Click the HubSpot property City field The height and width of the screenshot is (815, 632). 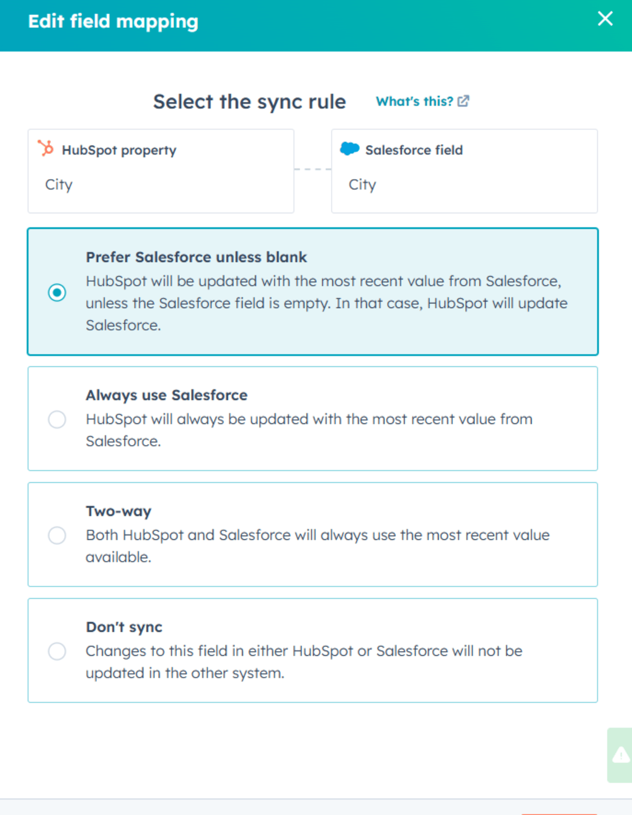coord(161,185)
